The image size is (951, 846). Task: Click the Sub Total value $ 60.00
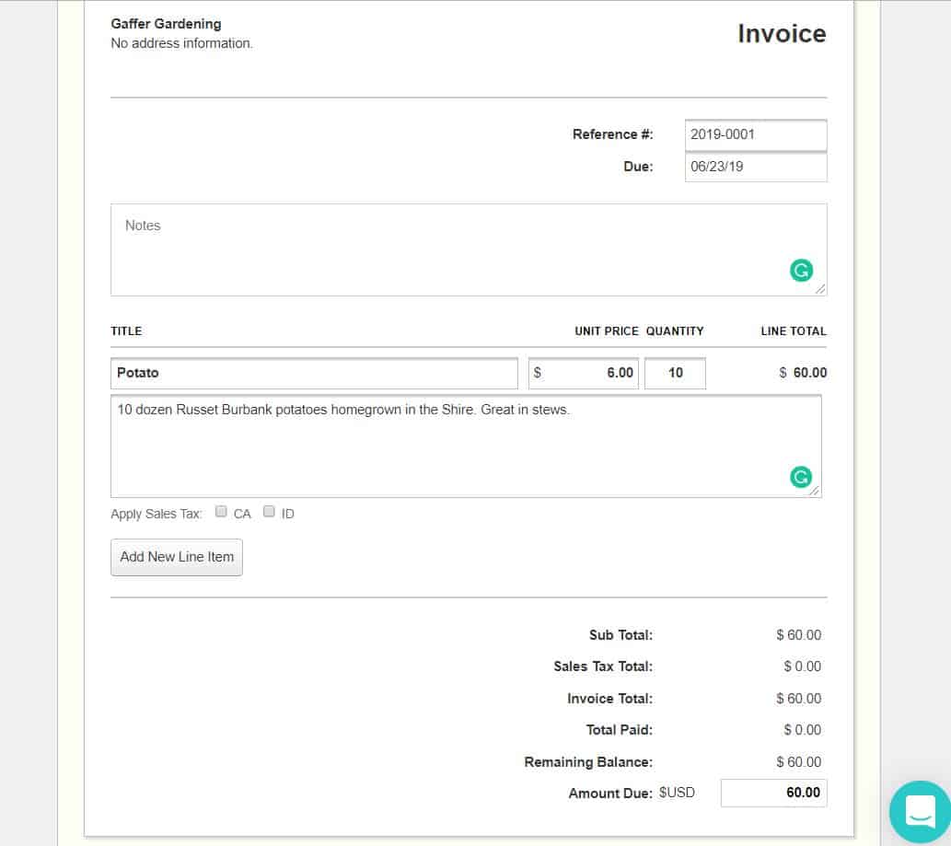pyautogui.click(x=799, y=635)
